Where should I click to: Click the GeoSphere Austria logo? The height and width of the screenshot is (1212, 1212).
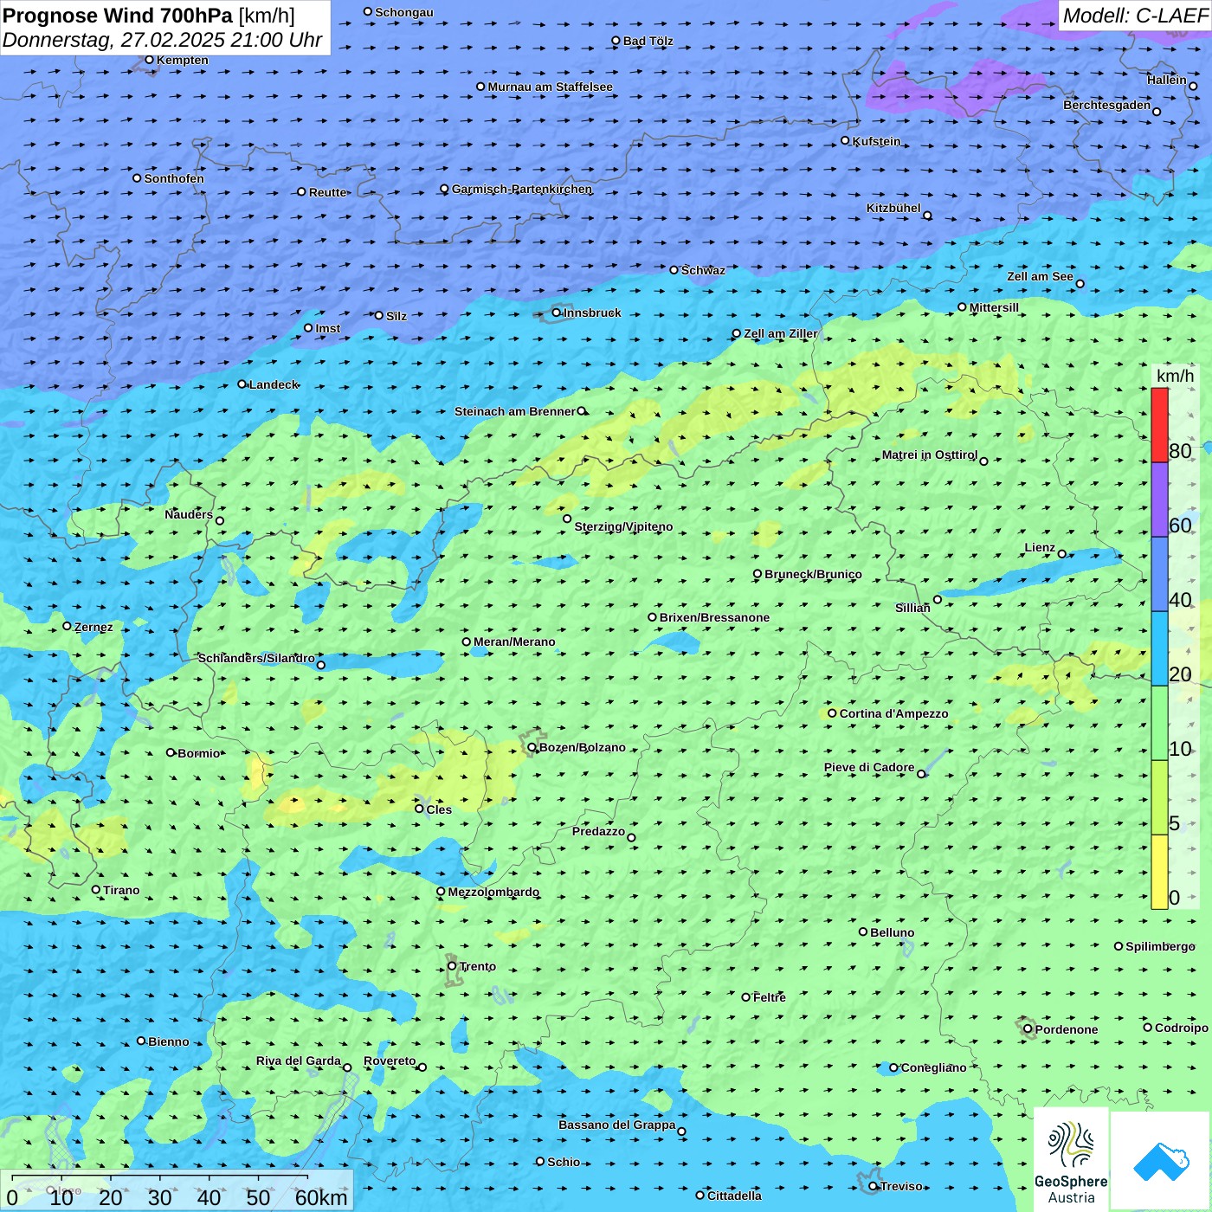pyautogui.click(x=1071, y=1158)
